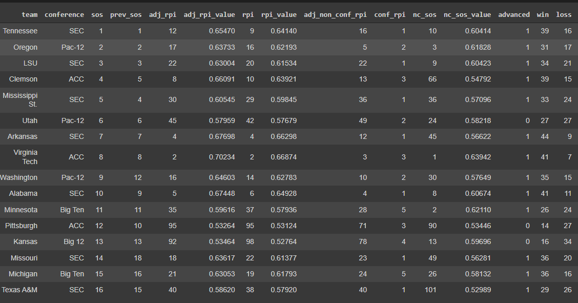Click Pittsburgh's adj_rpi_value 0.53264
Screen dimensions: 578x303
coord(222,226)
